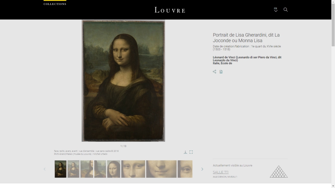This screenshot has width=335, height=188.
Task: Download the current image
Action: [185, 152]
